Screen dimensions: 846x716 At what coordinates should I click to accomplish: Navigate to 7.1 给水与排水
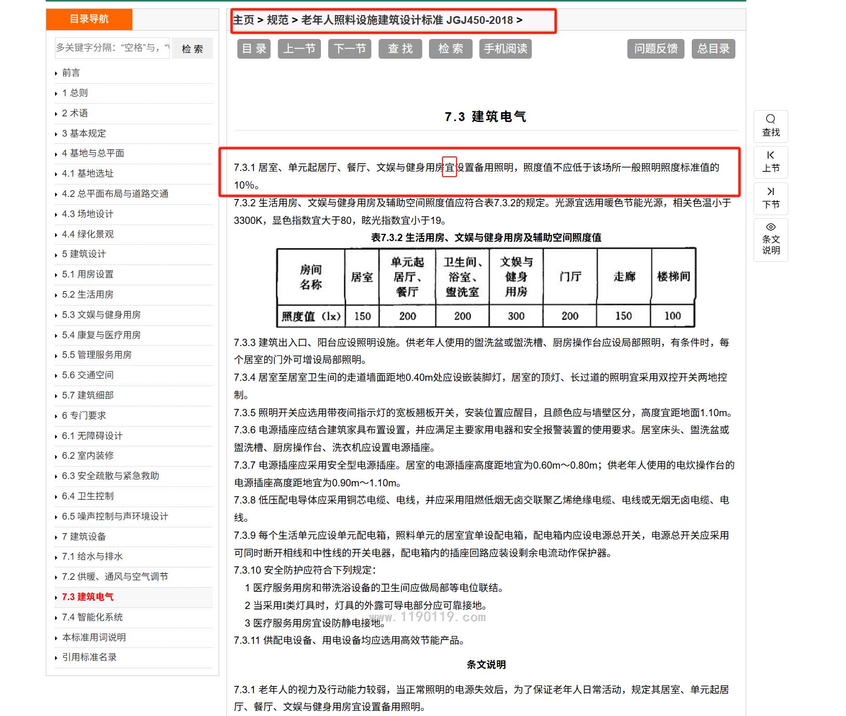tap(92, 556)
